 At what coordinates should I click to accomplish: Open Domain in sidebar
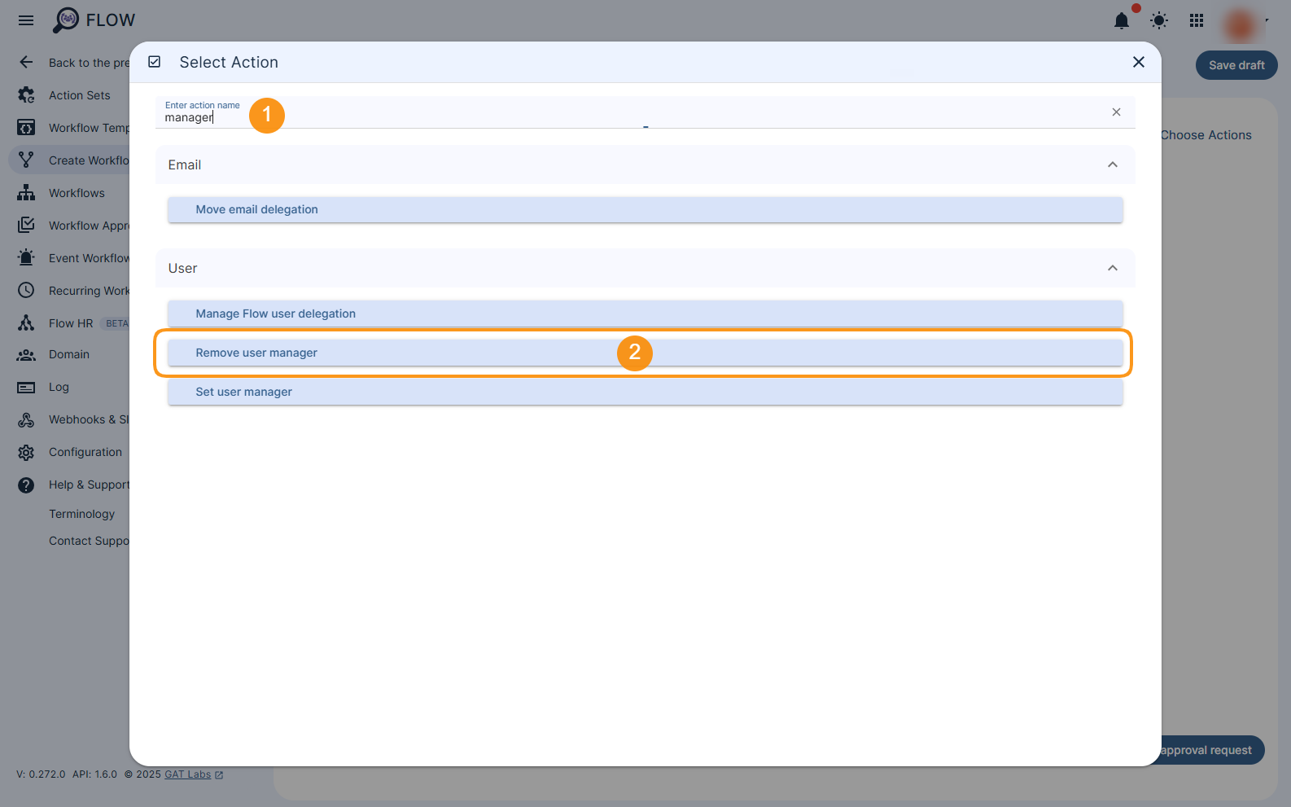point(69,354)
